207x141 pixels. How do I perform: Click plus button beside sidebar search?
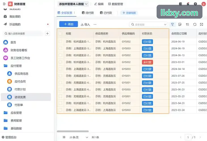47,34
